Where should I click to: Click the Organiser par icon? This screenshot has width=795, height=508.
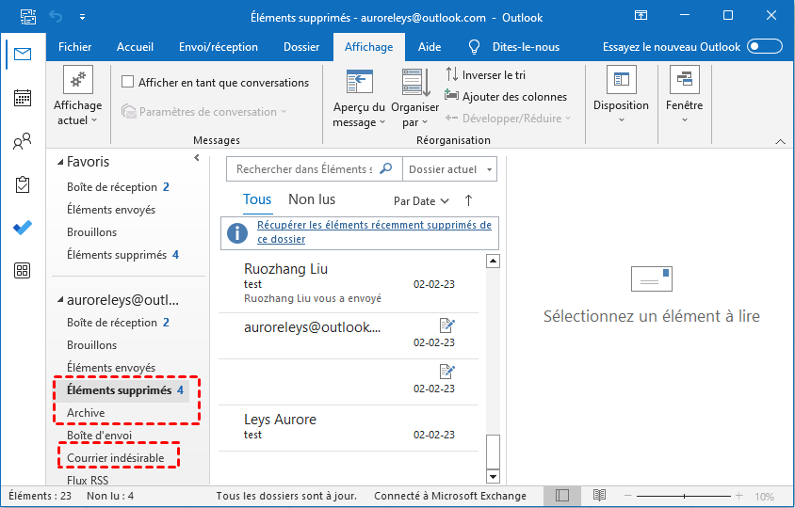click(x=415, y=83)
